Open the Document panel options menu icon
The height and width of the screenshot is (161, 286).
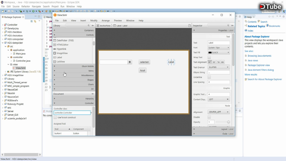(x=93, y=94)
